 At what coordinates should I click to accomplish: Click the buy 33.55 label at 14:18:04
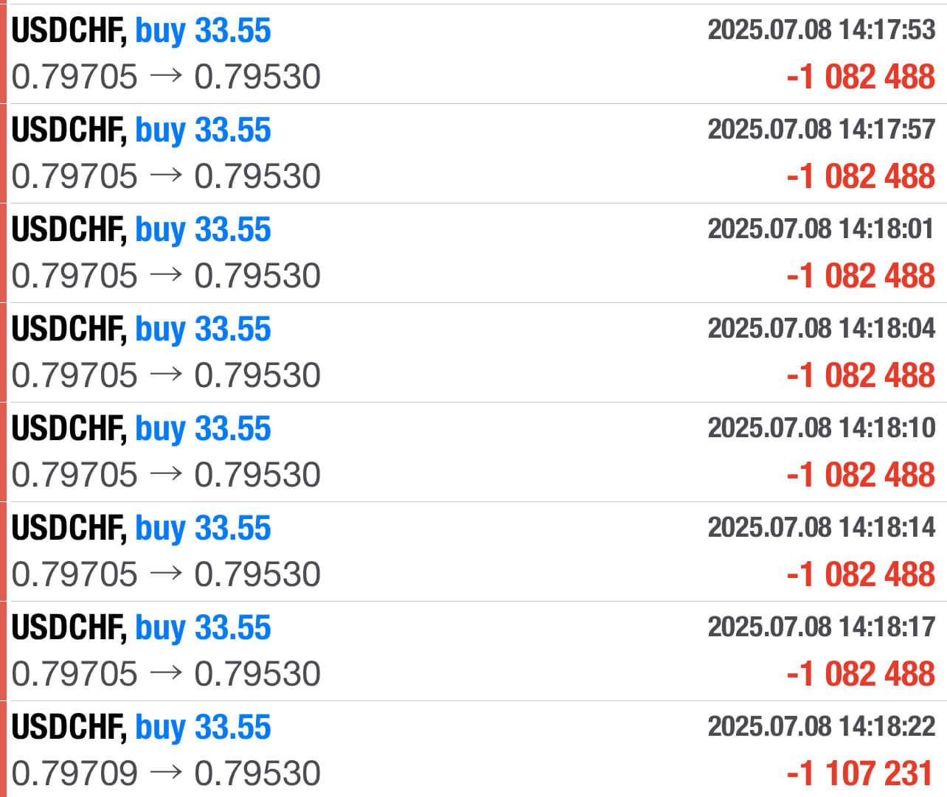coord(204,330)
